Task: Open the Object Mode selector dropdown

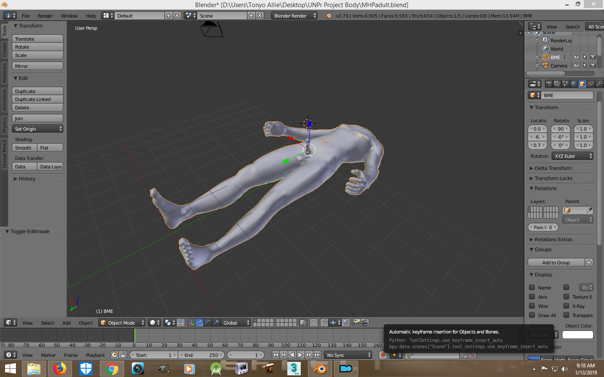Action: 122,323
